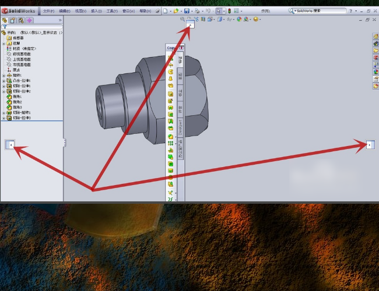Click the Section View icon
Viewport: 379px width, 291px height.
pos(203,19)
